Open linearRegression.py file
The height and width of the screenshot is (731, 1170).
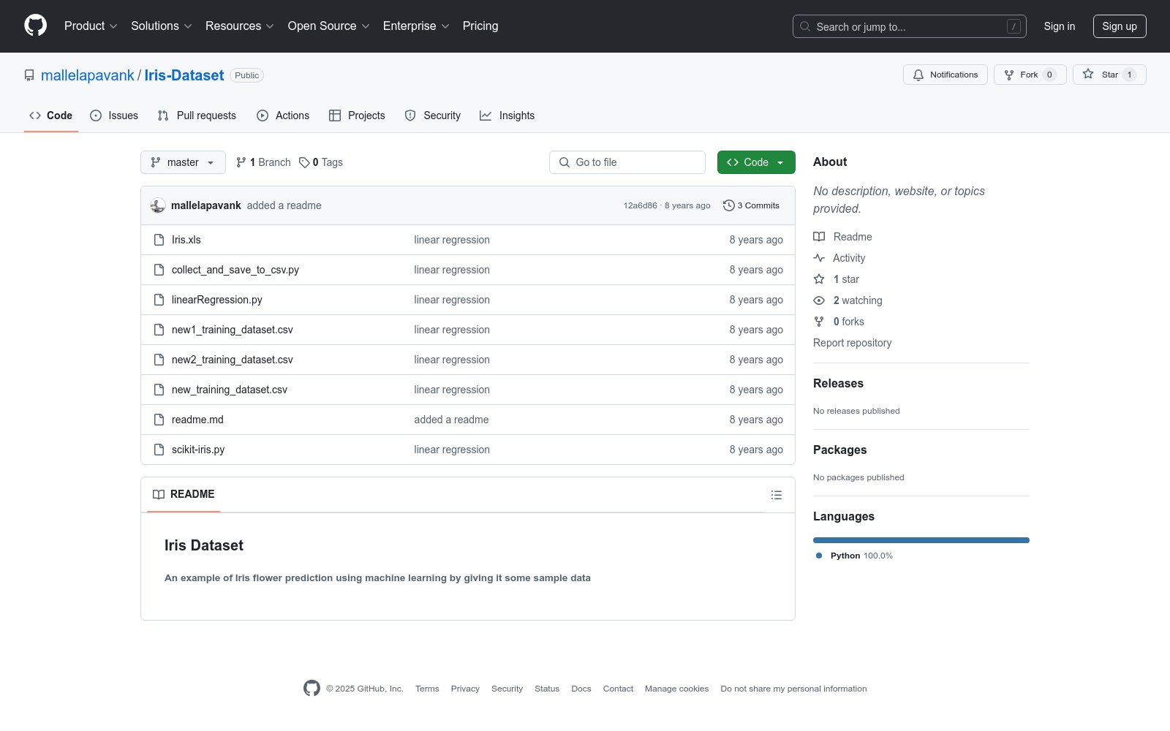tap(217, 300)
